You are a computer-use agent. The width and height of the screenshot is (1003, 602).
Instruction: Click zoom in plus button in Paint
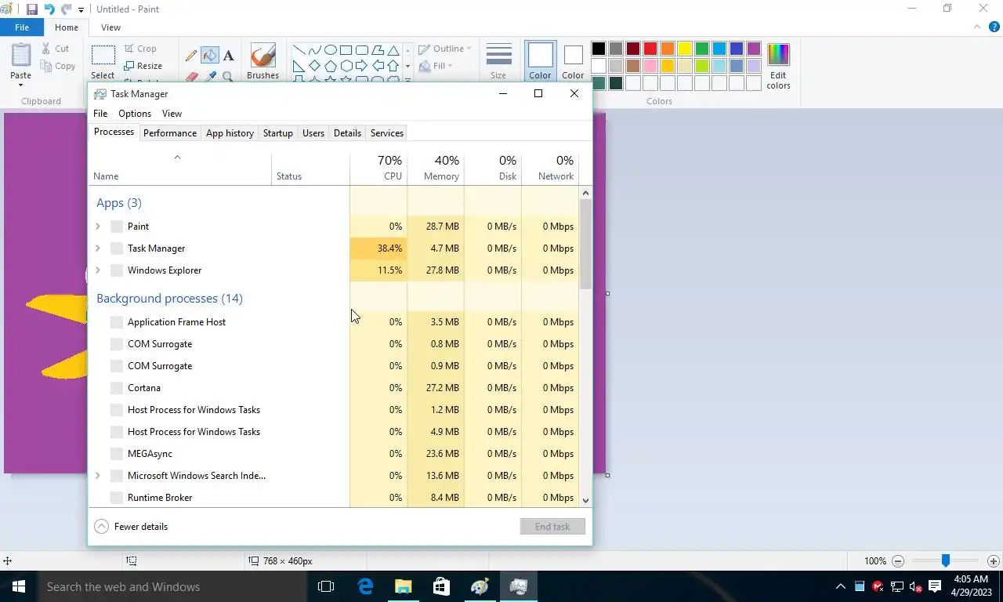click(993, 561)
